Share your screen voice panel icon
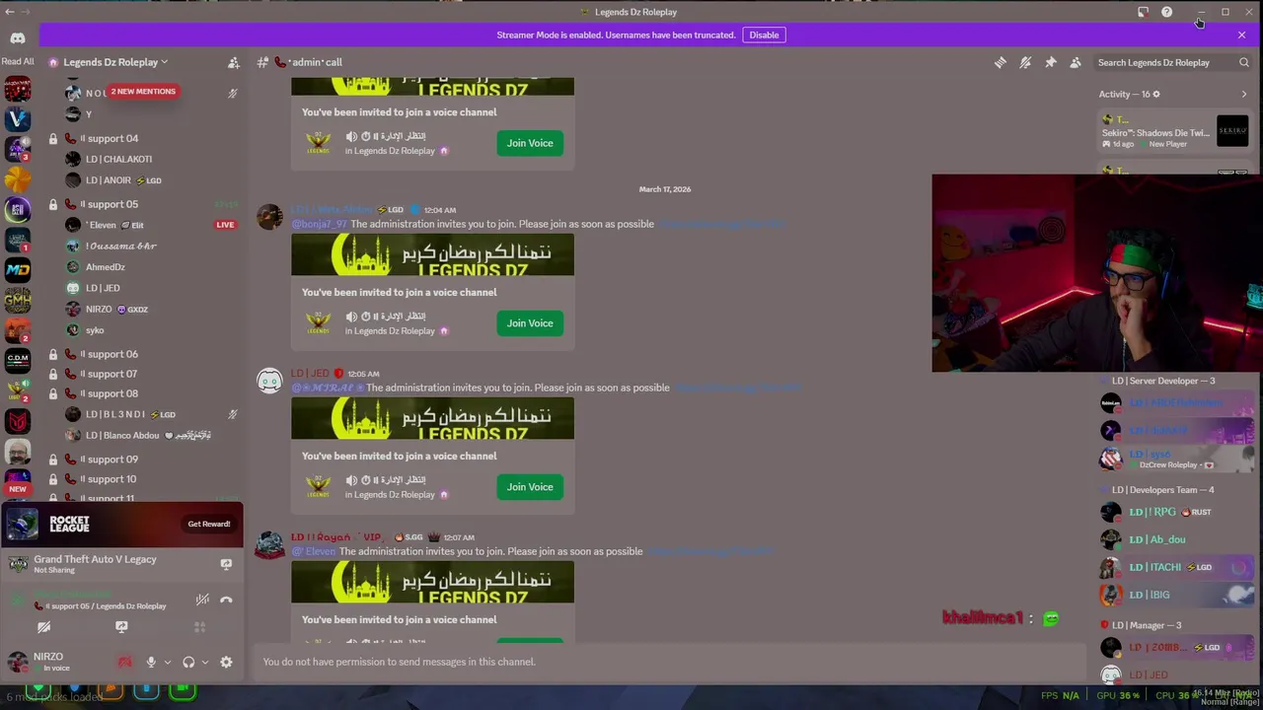1263x710 pixels. tap(121, 627)
